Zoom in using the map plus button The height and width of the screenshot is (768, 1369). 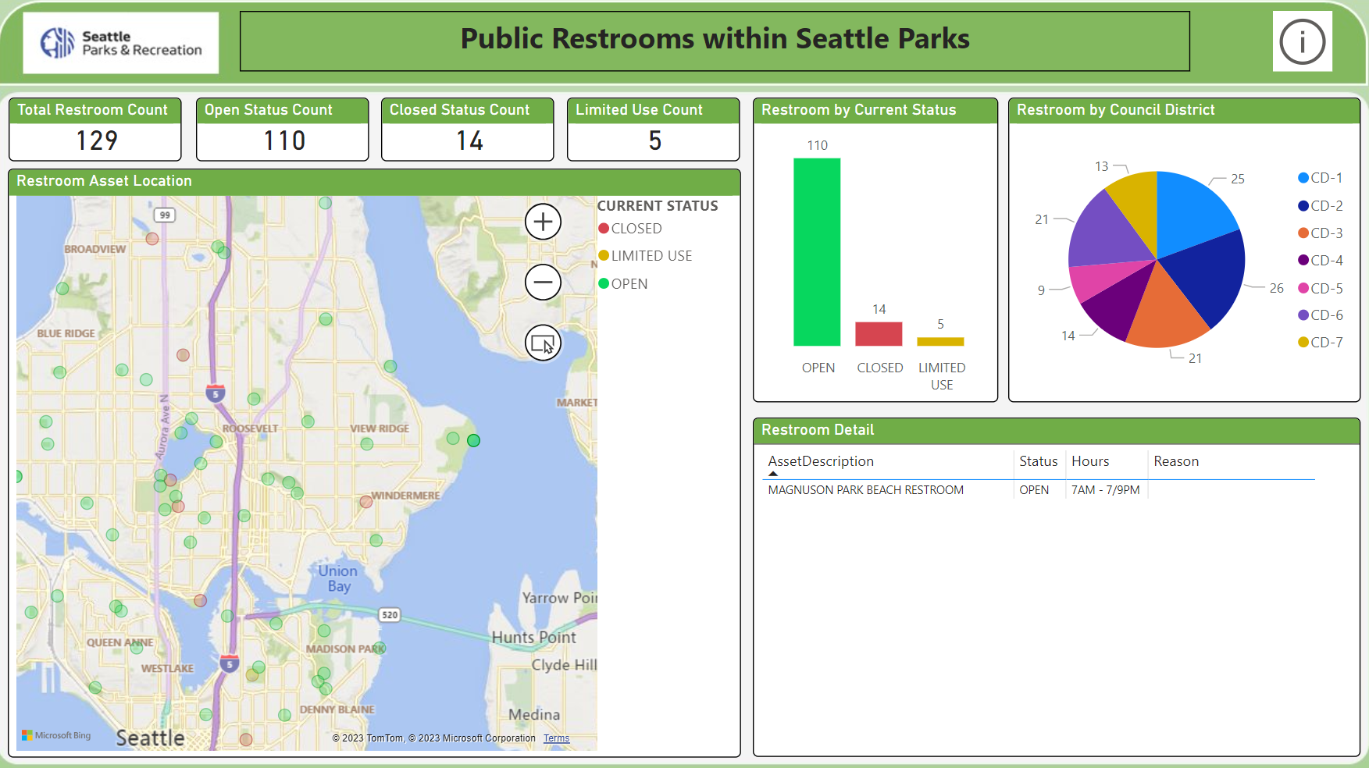(543, 222)
